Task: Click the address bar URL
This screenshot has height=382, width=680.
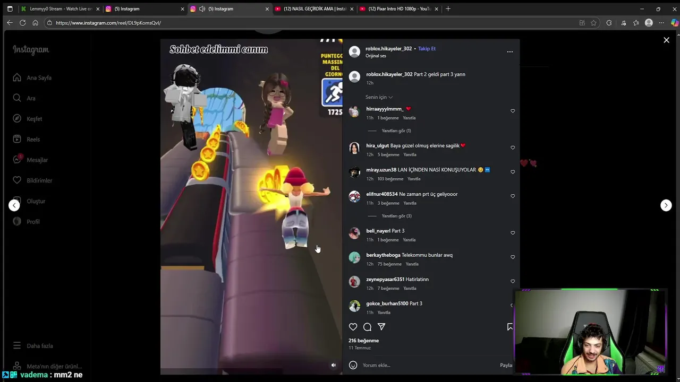Action: point(108,23)
